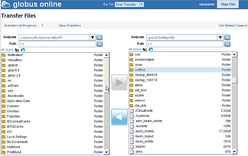The height and width of the screenshot is (156, 248).
Task: Select None in the right file pane
Action: click(137, 49)
